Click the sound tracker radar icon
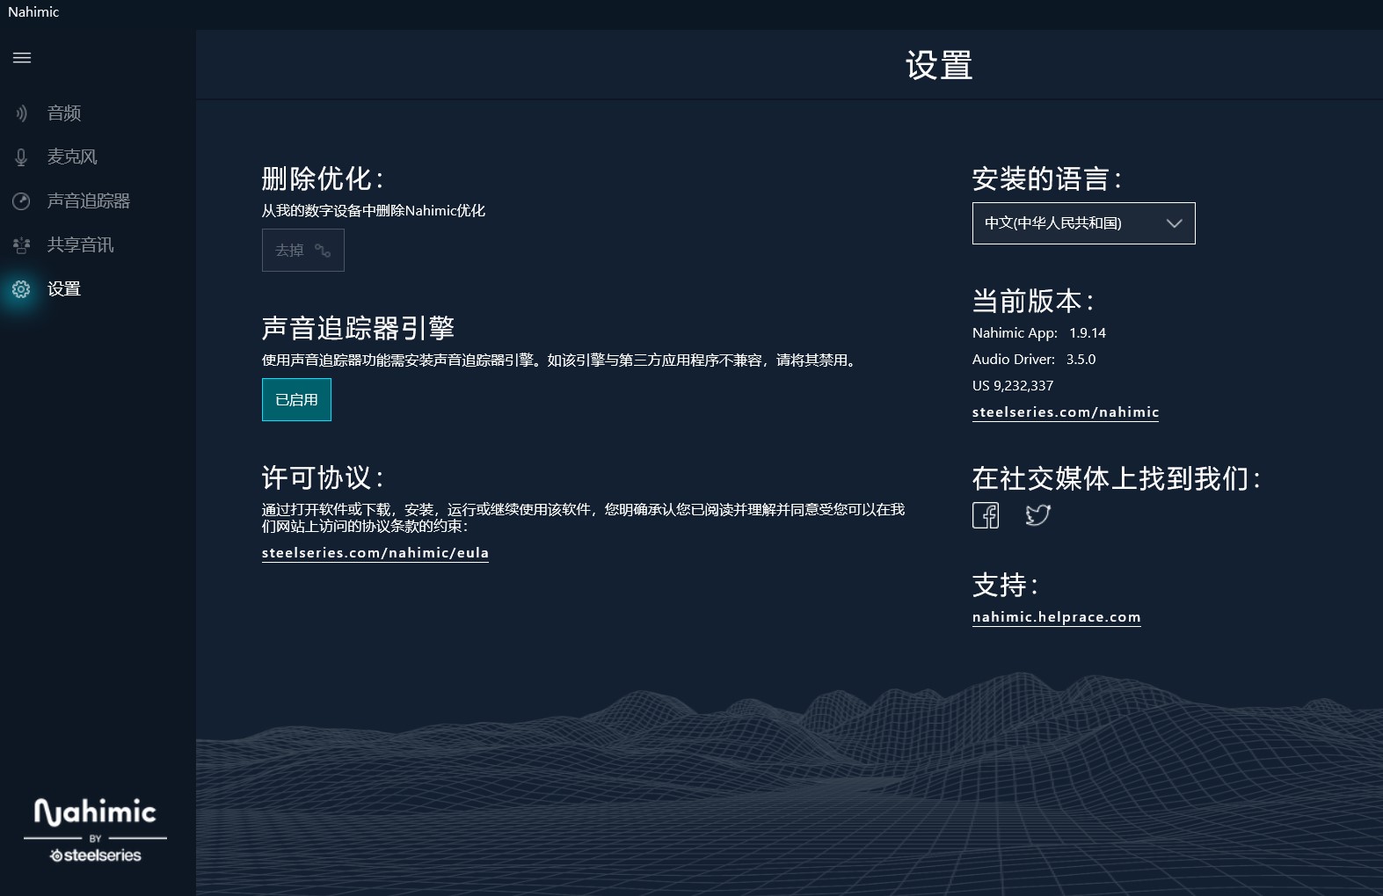This screenshot has width=1383, height=896. pos(21,201)
